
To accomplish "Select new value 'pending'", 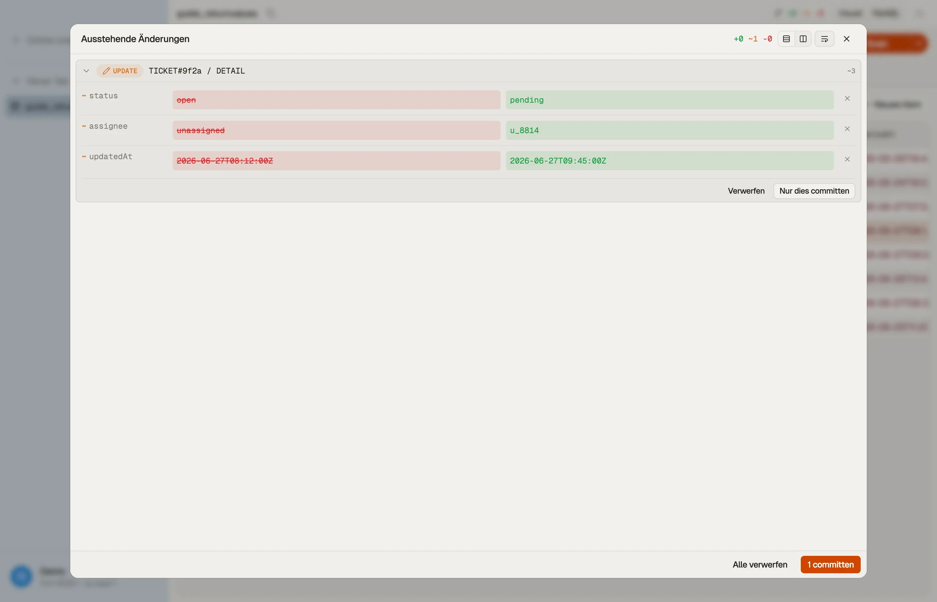I will pyautogui.click(x=670, y=100).
